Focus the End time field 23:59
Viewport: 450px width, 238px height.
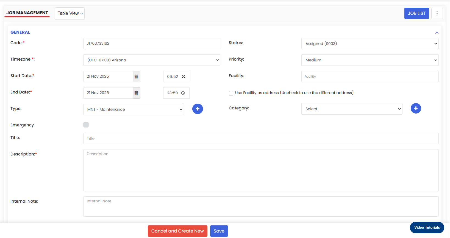(176, 93)
